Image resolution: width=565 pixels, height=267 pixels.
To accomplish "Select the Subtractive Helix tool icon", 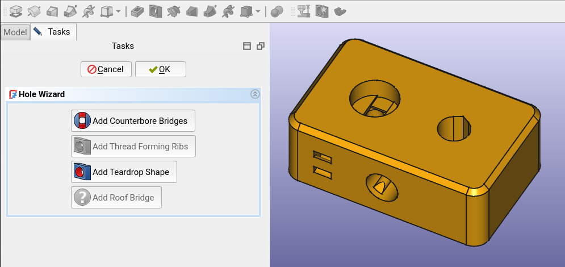I will click(x=228, y=11).
